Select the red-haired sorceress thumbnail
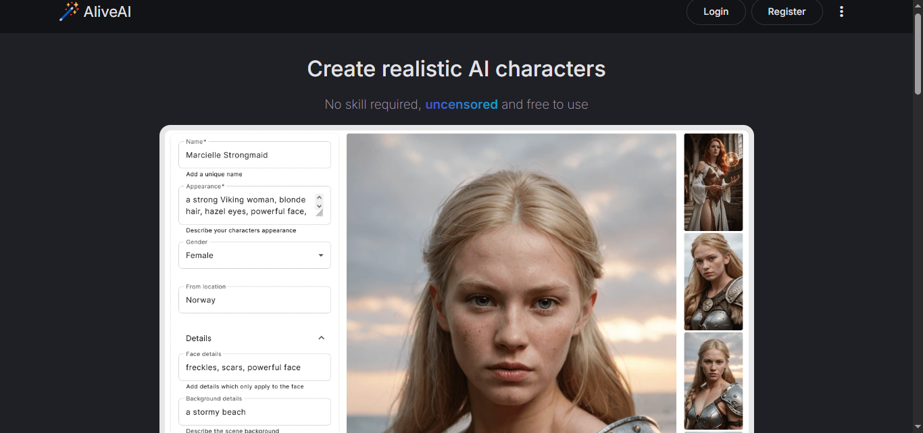923x433 pixels. (x=714, y=182)
